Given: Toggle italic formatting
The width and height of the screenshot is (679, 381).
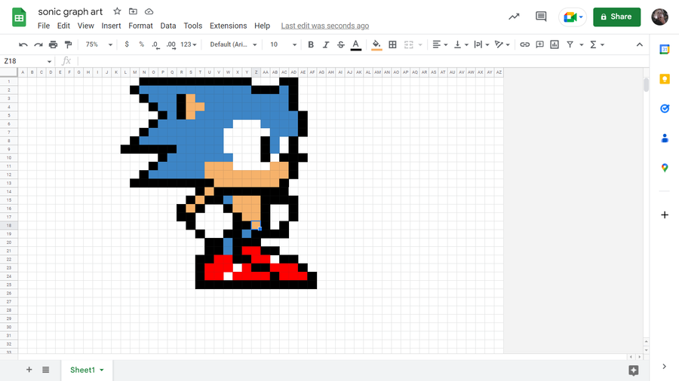Looking at the screenshot, I should point(326,44).
